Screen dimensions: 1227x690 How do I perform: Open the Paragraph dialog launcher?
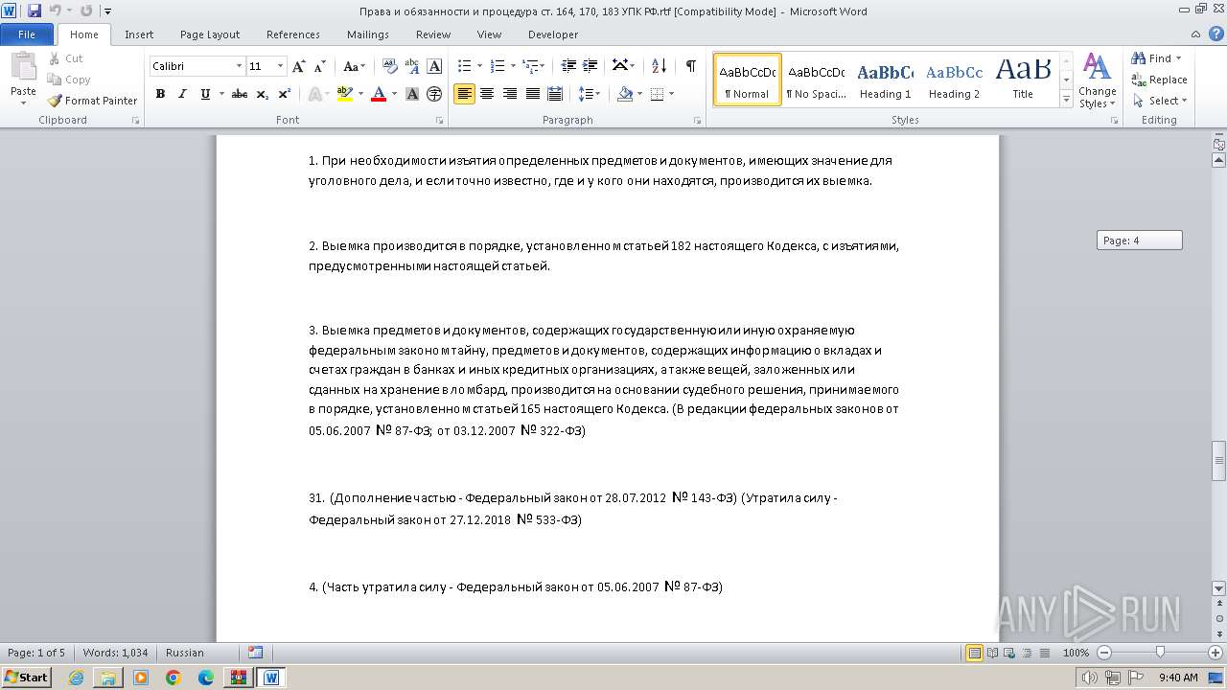[x=698, y=121]
